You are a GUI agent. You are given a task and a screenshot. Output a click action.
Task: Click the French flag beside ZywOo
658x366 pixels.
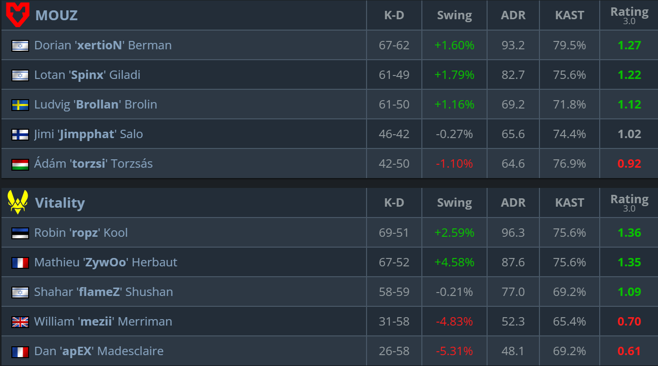[x=20, y=262]
